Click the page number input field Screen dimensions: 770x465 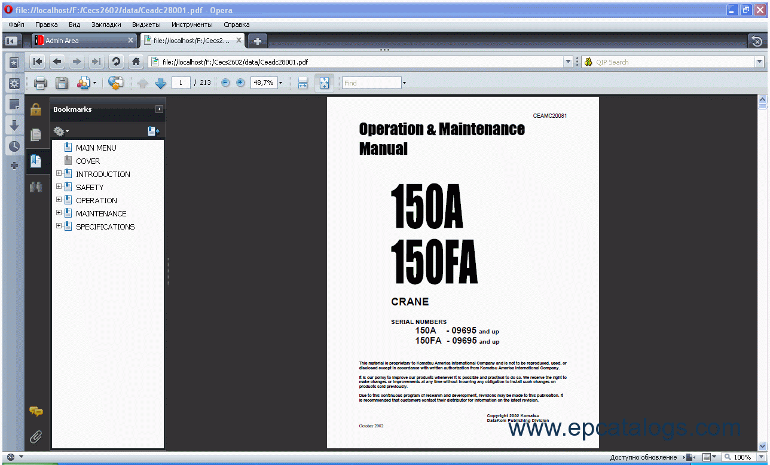point(181,83)
